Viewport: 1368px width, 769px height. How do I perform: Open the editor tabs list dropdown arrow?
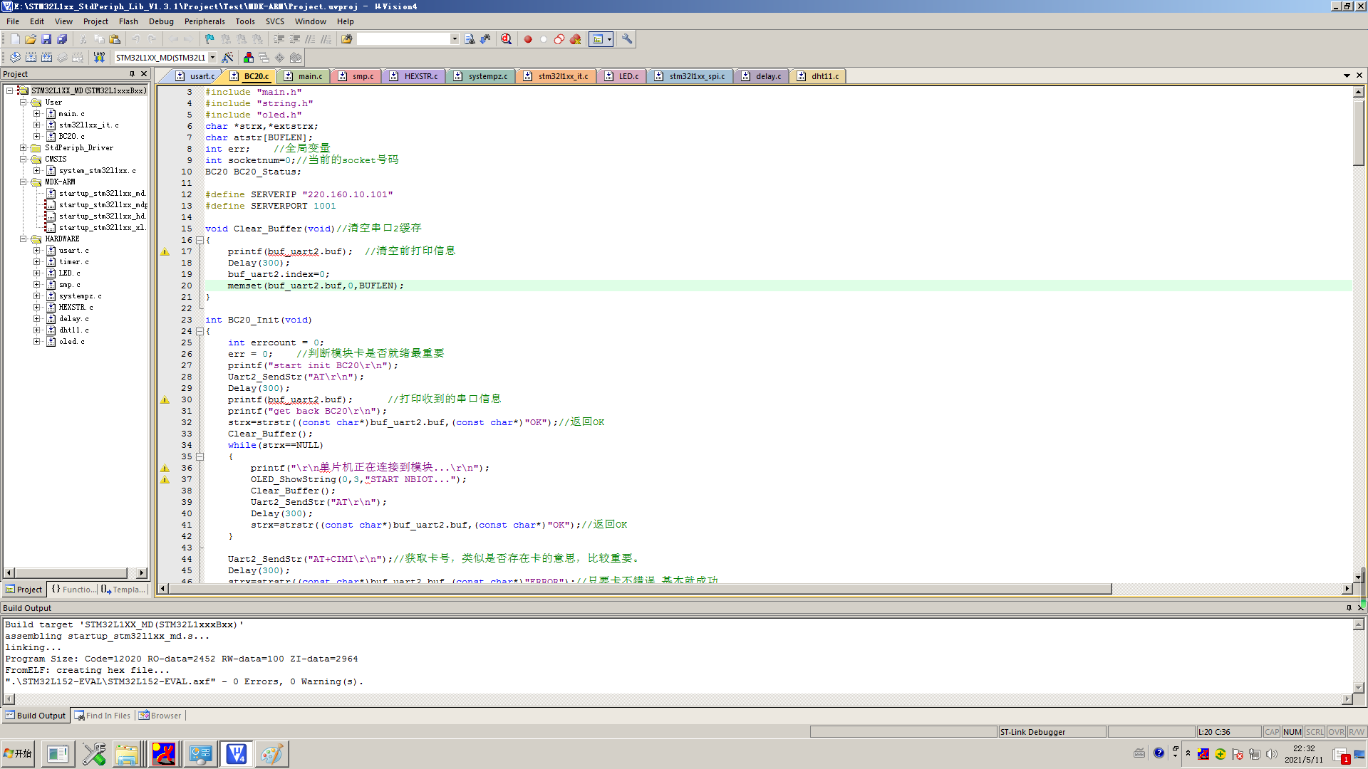tap(1347, 75)
